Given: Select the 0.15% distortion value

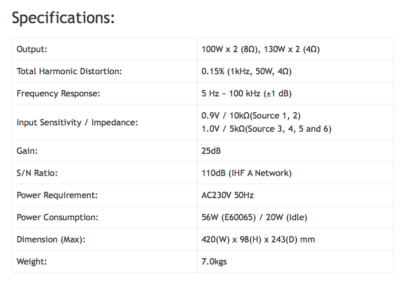Looking at the screenshot, I should pyautogui.click(x=247, y=72).
